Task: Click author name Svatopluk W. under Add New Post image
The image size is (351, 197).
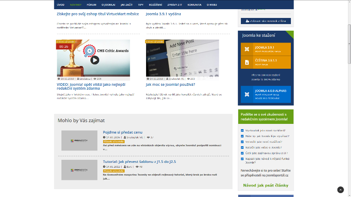Action: (176, 79)
